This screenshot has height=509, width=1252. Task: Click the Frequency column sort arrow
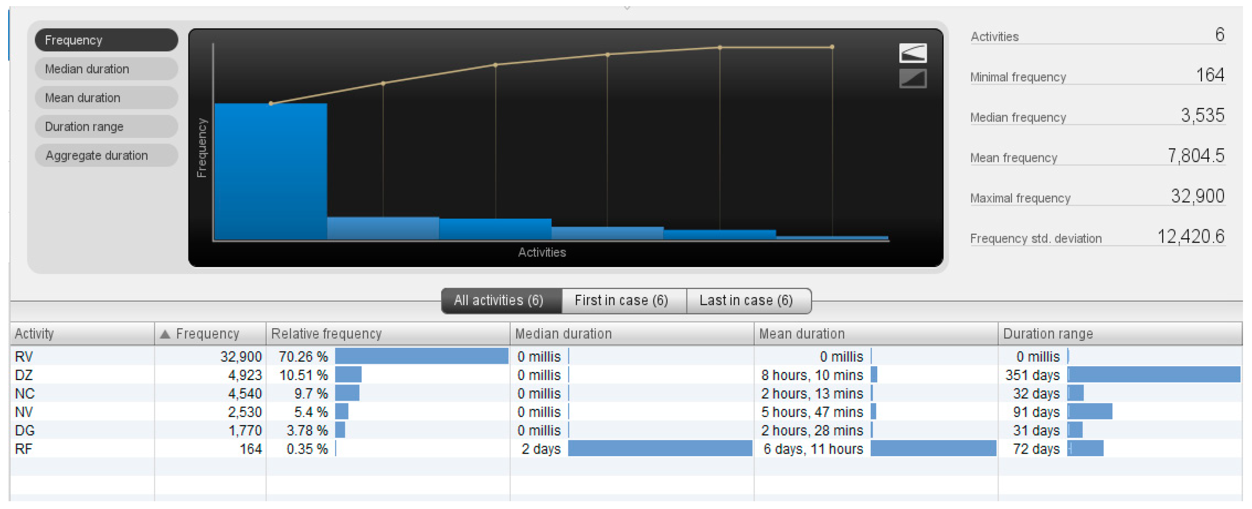click(165, 334)
